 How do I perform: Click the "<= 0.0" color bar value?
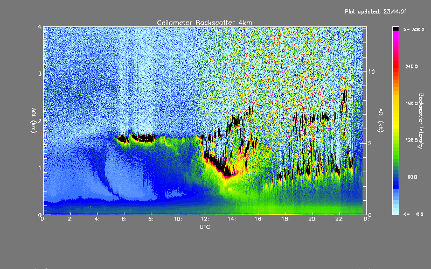(413, 214)
